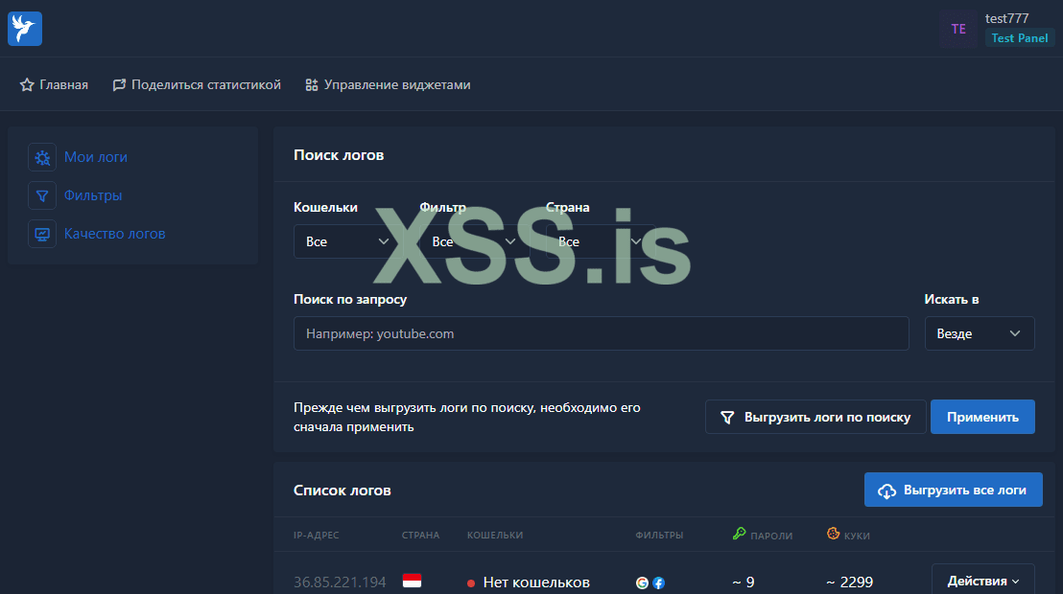
Task: Focus the Поиск по запросу input field
Action: (x=602, y=333)
